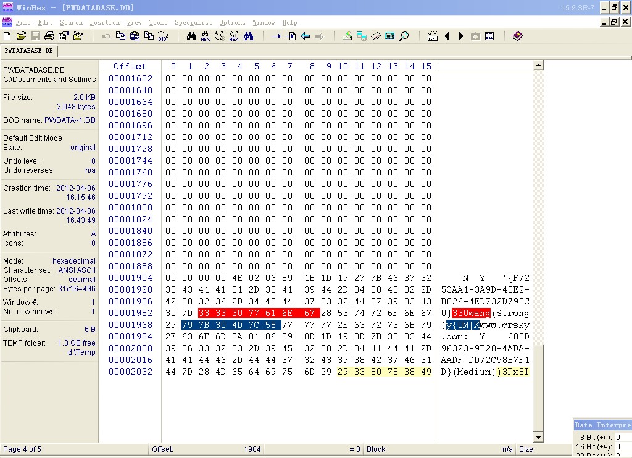Click the Open file folder icon
Screen dimensions: 632x458
(x=21, y=36)
